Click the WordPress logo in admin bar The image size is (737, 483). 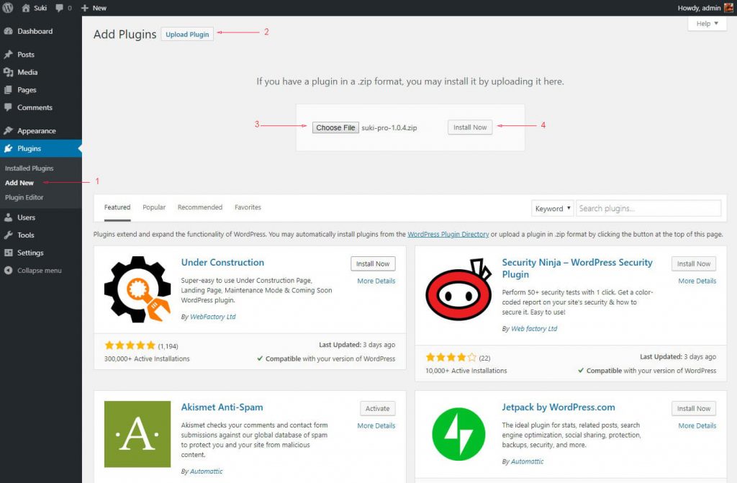7,7
